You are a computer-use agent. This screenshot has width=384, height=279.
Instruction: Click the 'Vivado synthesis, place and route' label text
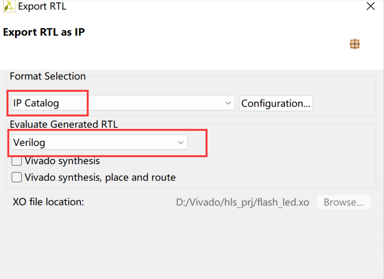point(100,177)
